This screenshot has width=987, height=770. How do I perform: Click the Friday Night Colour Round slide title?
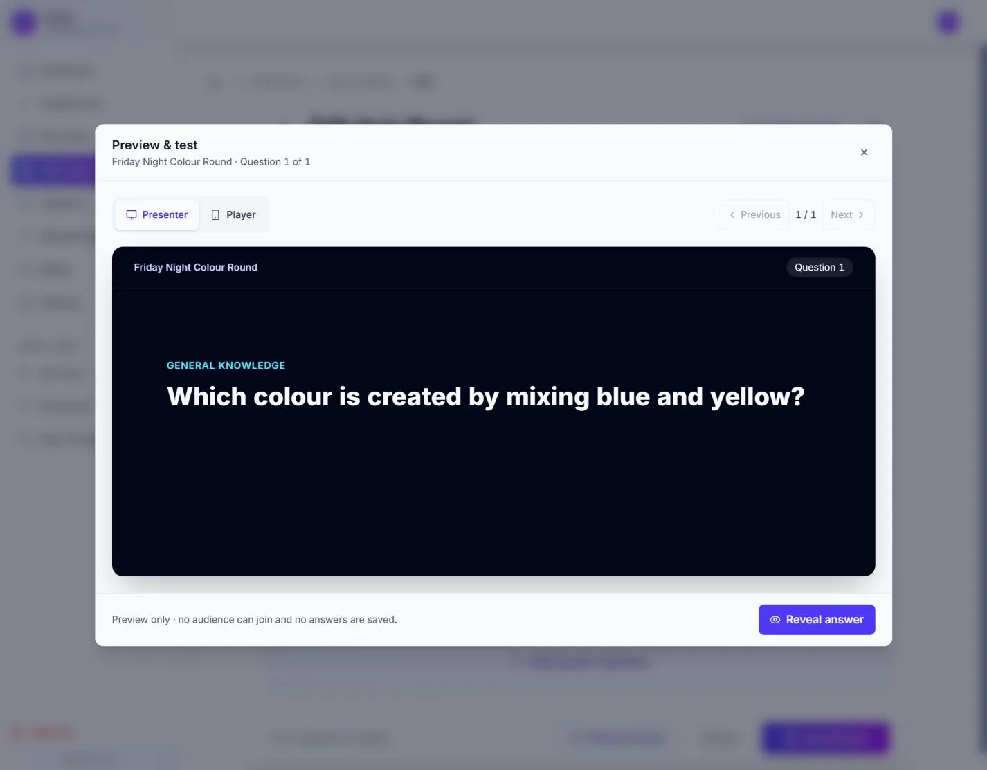pos(196,267)
